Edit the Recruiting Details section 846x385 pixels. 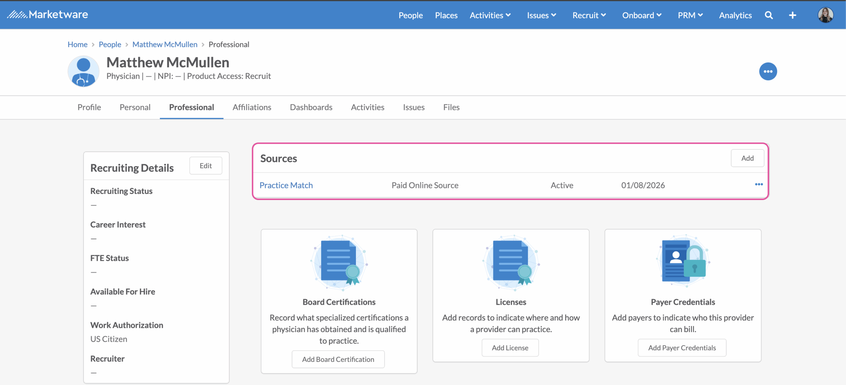(206, 166)
